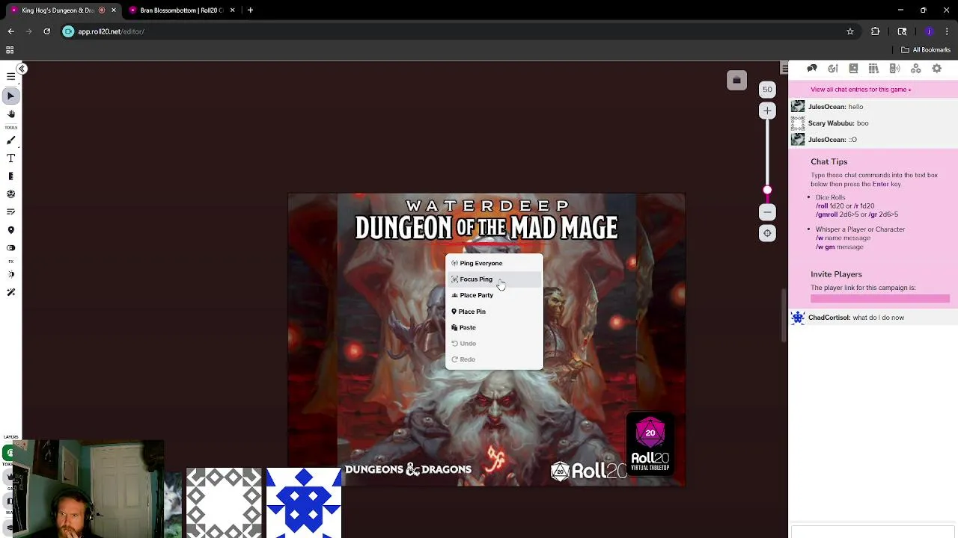Open the Art Library tab
Screen dimensions: 958x538
[833, 69]
